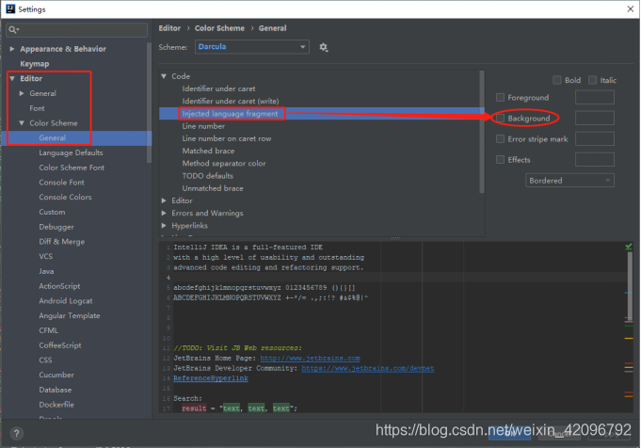The image size is (641, 448).
Task: Select Font under Editor
Action: pos(37,108)
